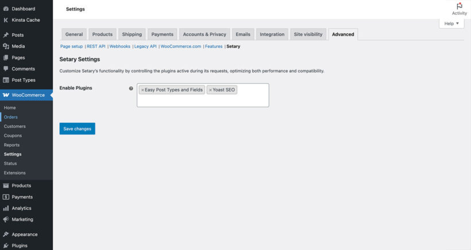
Task: Click the Enable Plugins label
Action: pyautogui.click(x=76, y=88)
